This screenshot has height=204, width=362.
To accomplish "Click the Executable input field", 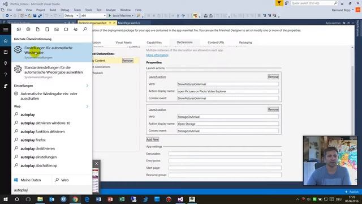I will [x=225, y=154].
